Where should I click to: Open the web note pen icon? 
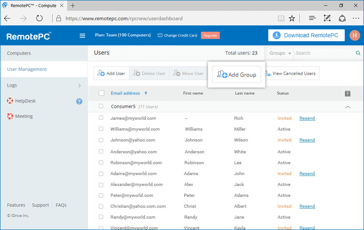327,18
